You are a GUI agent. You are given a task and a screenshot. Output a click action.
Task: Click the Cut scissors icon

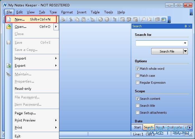[x=71, y=19]
